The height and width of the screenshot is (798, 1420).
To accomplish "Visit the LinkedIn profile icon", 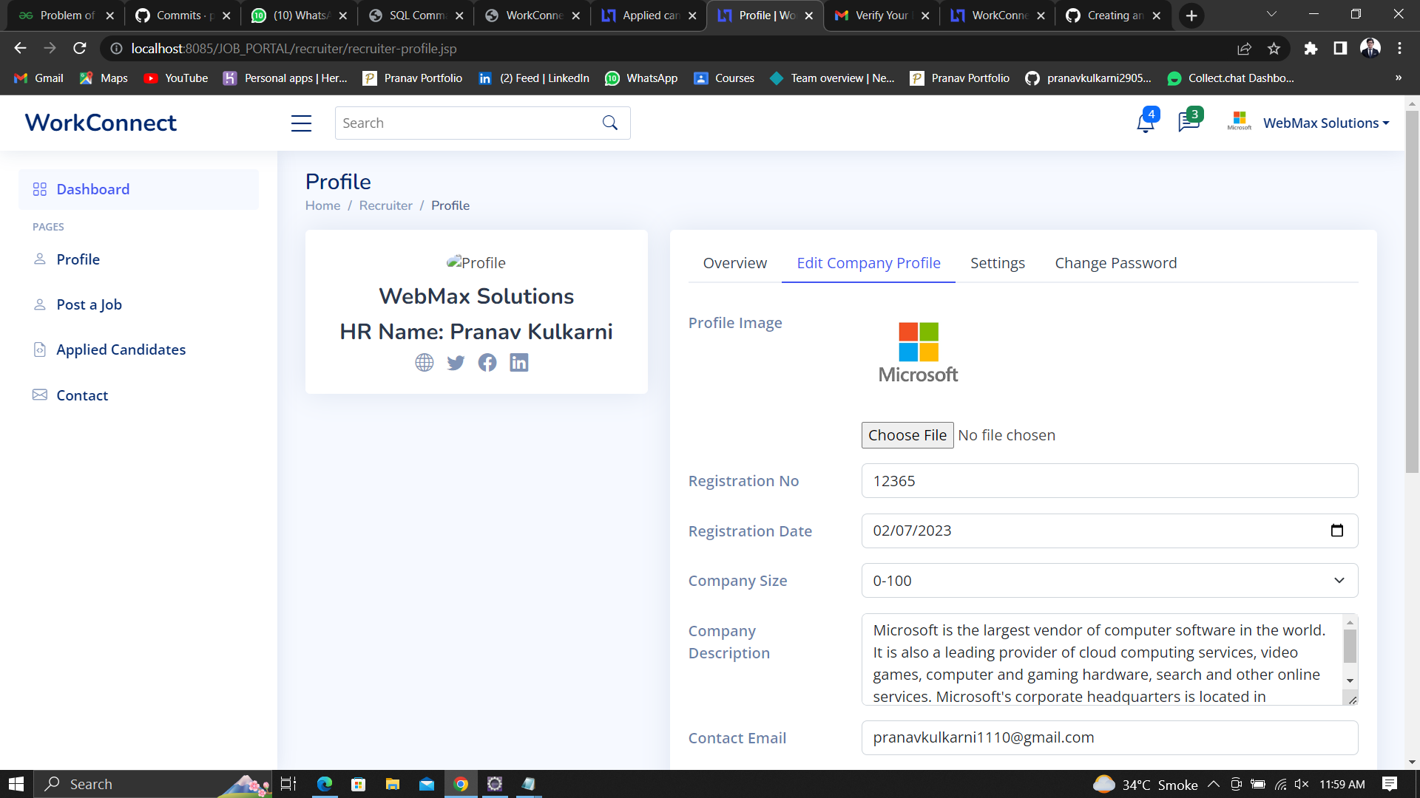I will pos(519,363).
